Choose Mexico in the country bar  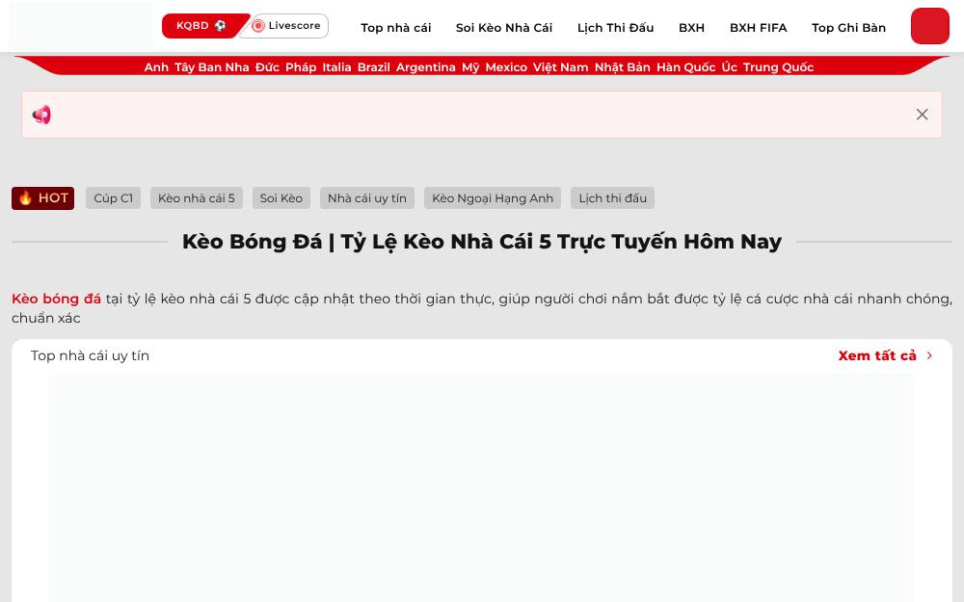506,67
